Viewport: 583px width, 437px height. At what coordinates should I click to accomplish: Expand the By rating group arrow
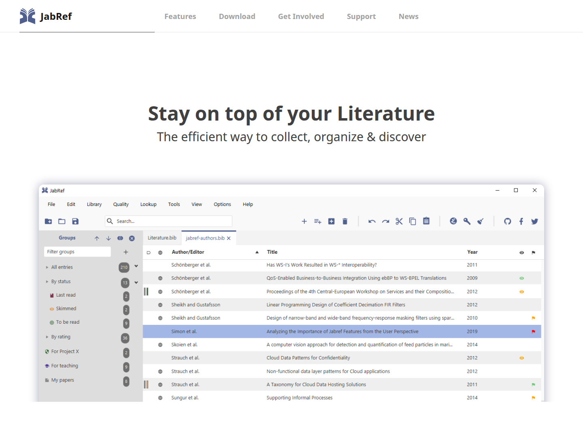point(47,337)
